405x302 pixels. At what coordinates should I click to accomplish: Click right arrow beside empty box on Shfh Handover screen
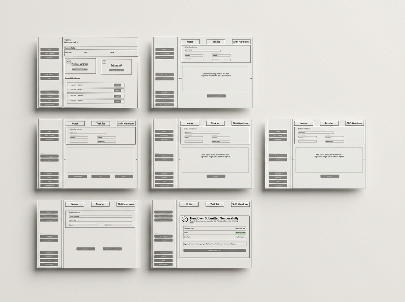click(x=136, y=159)
